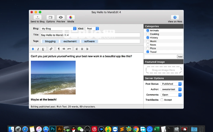Viewport: 213px width, 132px height.
Task: Open Terminal from the Dock
Action: [x=170, y=129]
